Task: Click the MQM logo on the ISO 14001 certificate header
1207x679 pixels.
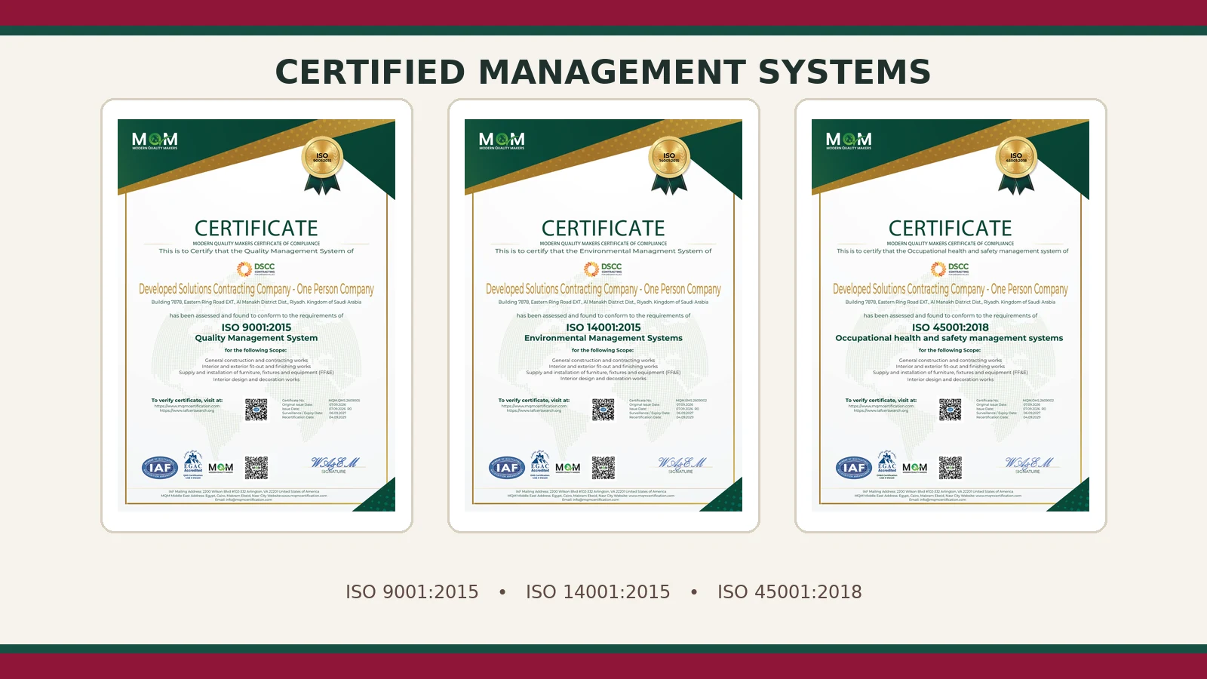Action: click(502, 141)
